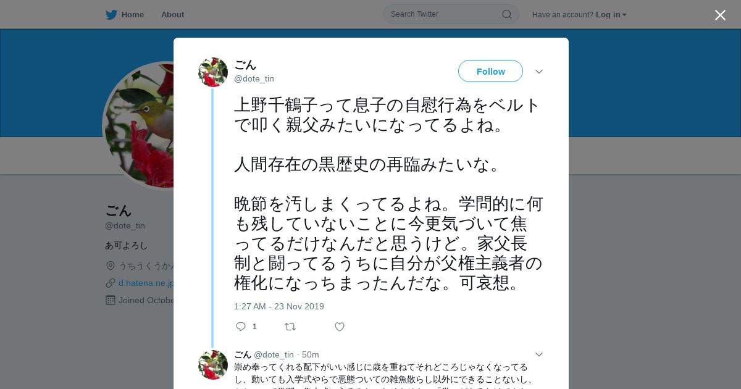Open ごん's avatar in the main tweet

point(213,72)
